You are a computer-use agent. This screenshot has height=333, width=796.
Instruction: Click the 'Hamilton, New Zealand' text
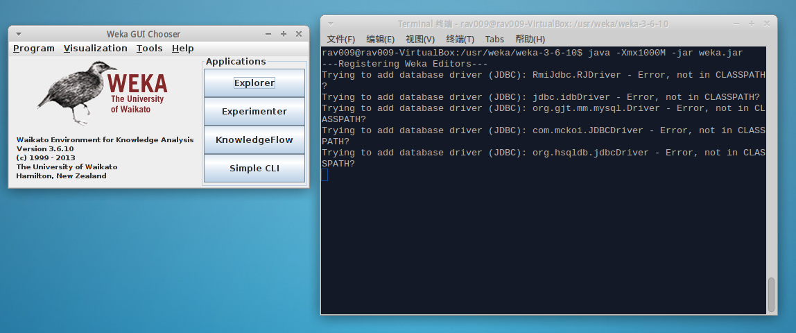[x=62, y=176]
